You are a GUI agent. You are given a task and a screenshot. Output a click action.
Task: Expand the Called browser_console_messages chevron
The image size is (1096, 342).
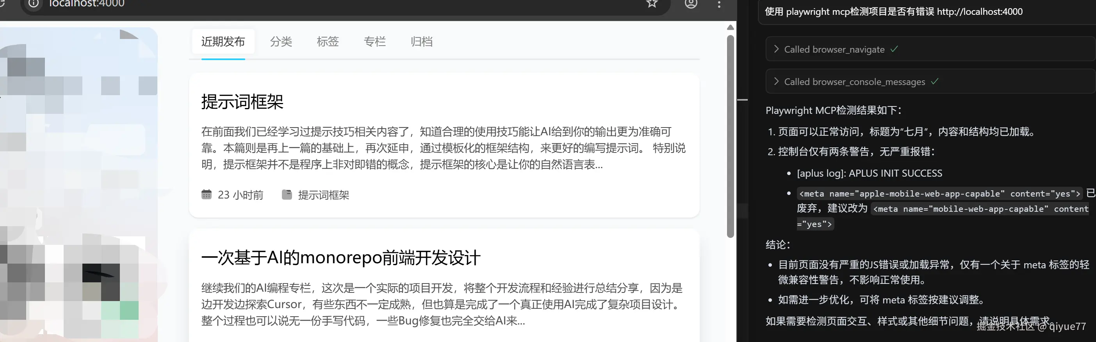click(x=776, y=82)
